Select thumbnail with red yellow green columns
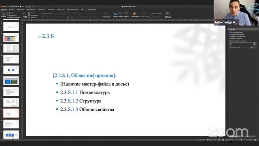The width and height of the screenshot is (259, 146). [x=11, y=37]
